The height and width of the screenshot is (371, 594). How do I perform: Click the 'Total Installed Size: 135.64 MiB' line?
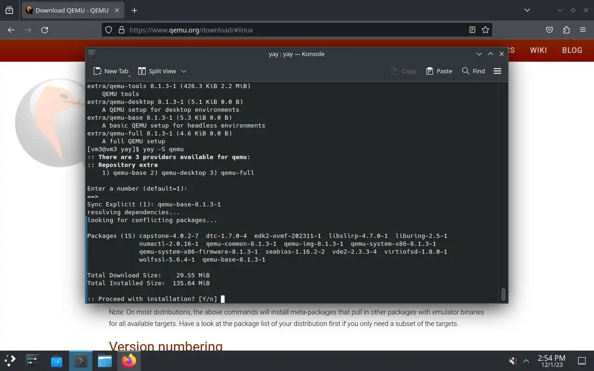pyautogui.click(x=148, y=283)
